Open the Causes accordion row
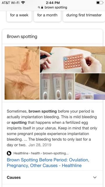The width and height of the screenshot is (105, 187). pos(52,177)
